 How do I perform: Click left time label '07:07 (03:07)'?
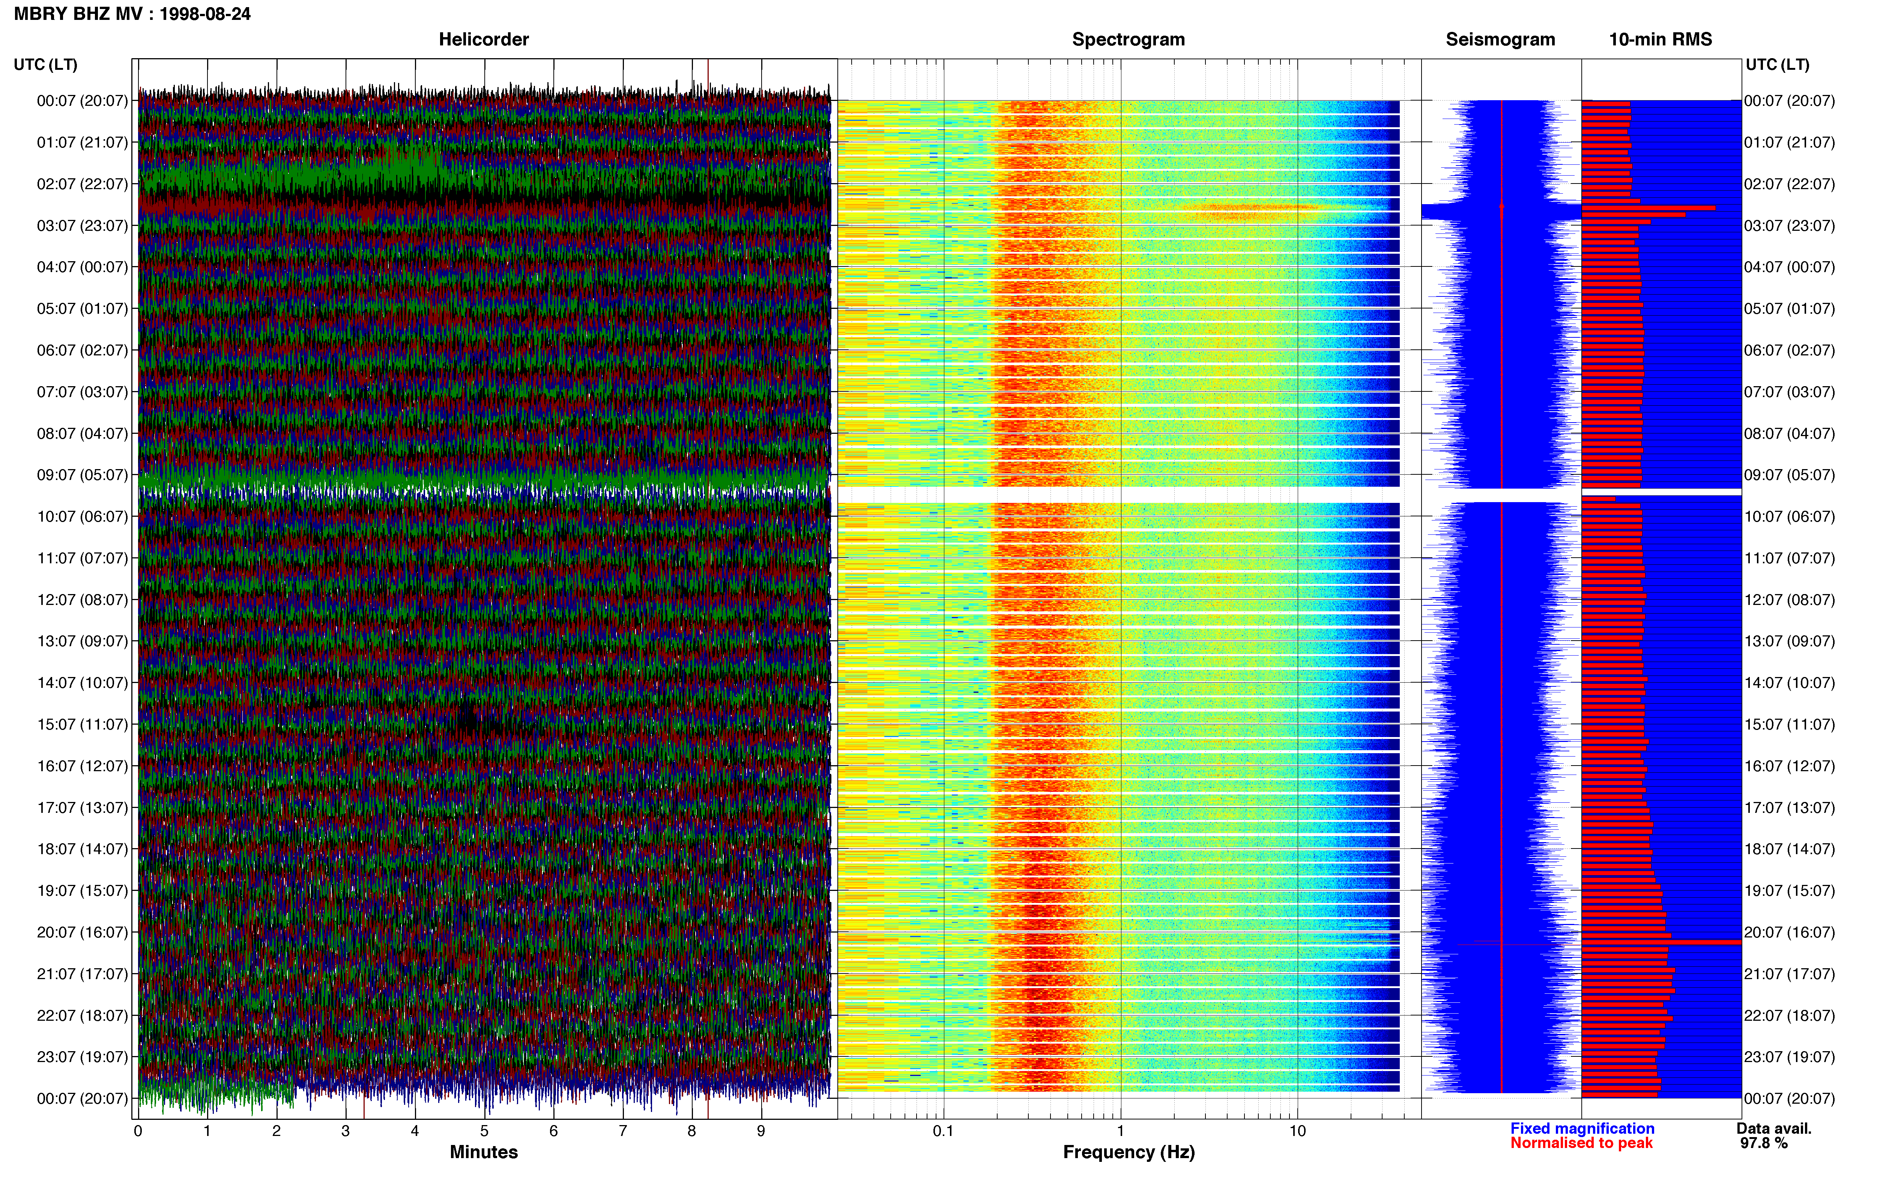(83, 392)
